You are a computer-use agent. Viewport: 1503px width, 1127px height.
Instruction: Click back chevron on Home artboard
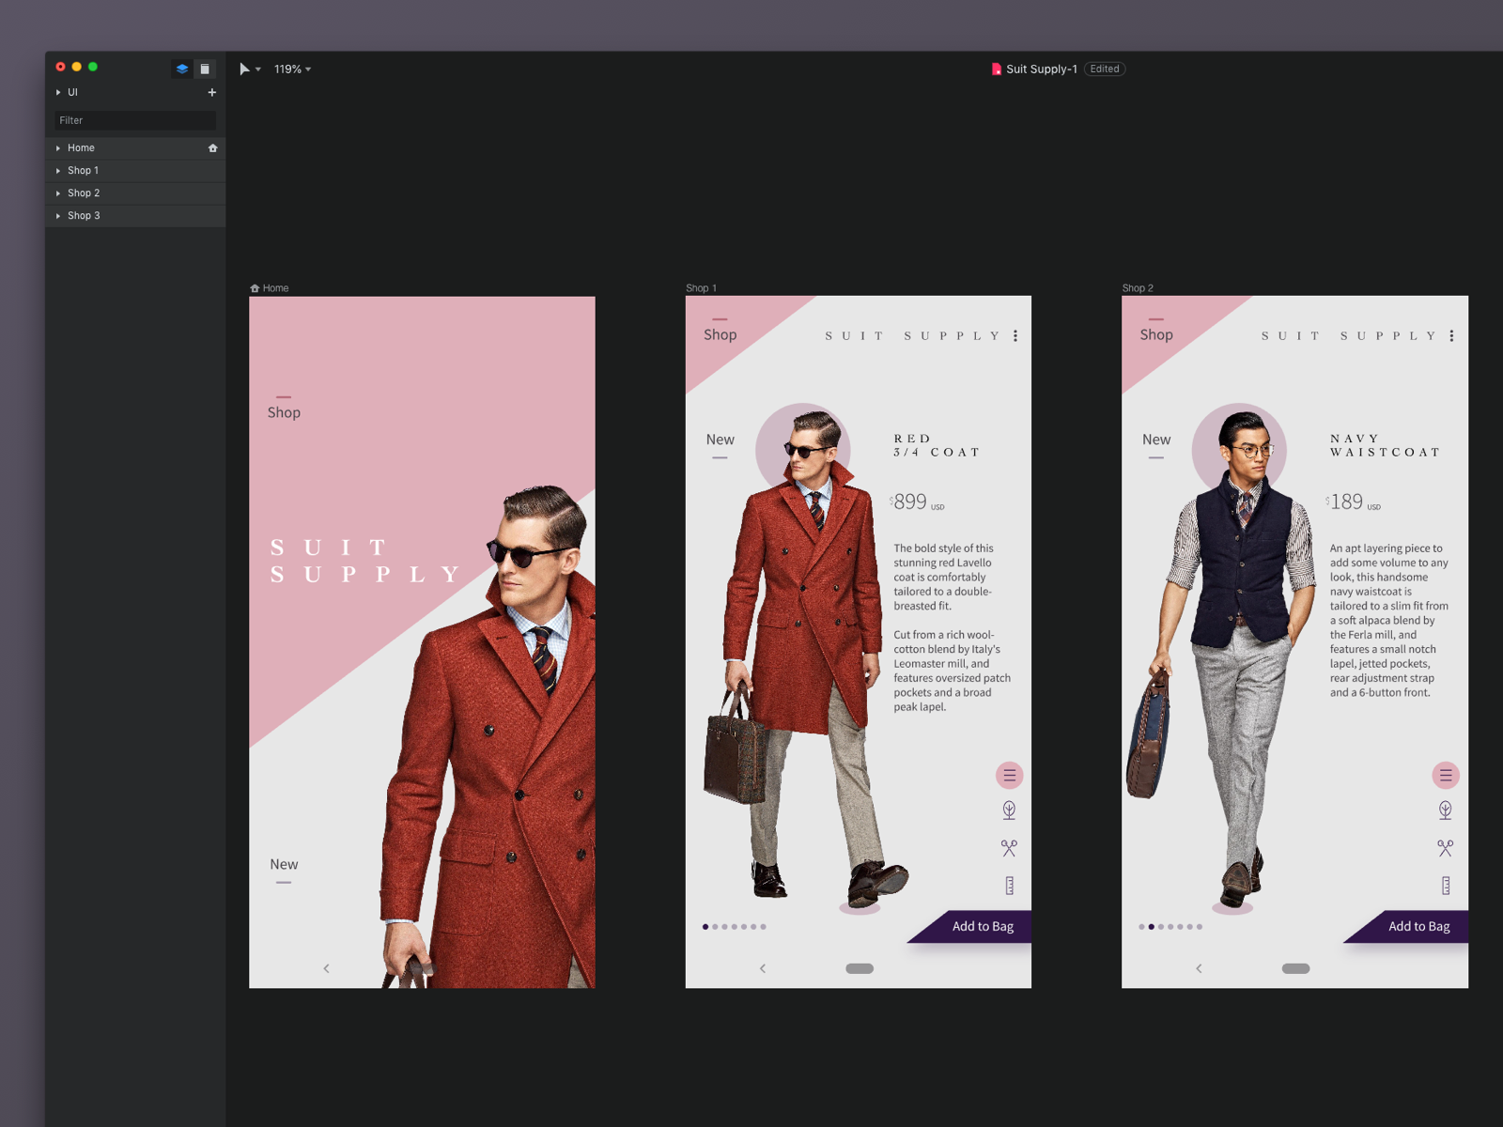coord(326,968)
